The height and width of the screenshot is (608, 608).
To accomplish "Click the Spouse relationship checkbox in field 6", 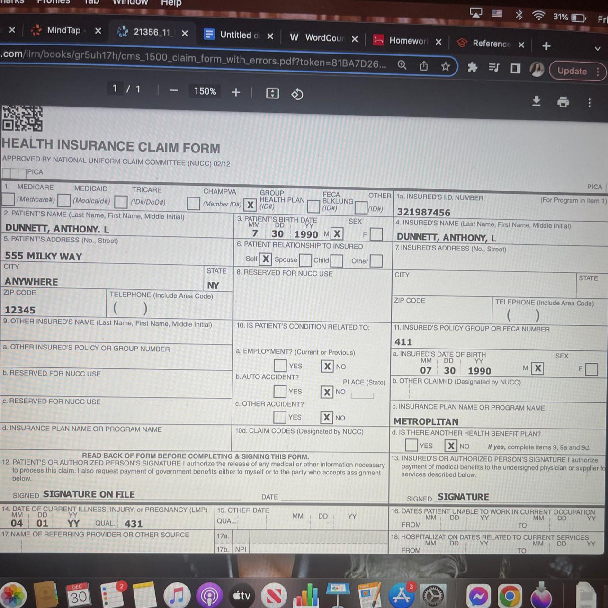I will (305, 260).
